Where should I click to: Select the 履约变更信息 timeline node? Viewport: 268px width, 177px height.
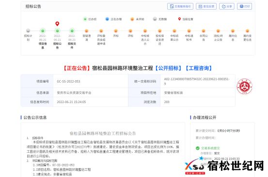point(247,31)
